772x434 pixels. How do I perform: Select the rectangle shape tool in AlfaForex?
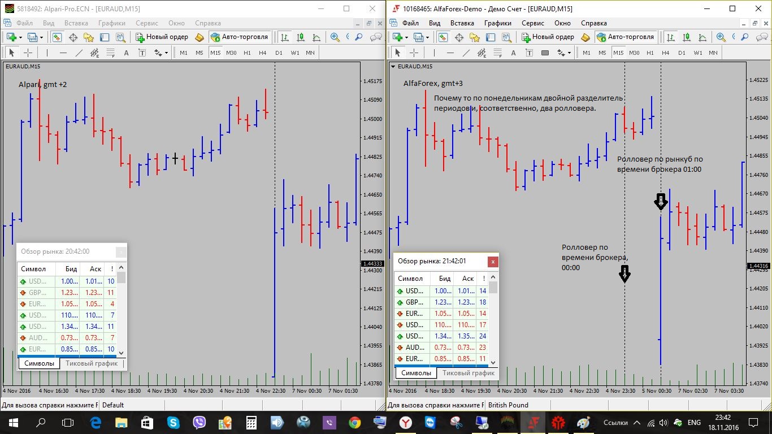coord(545,53)
